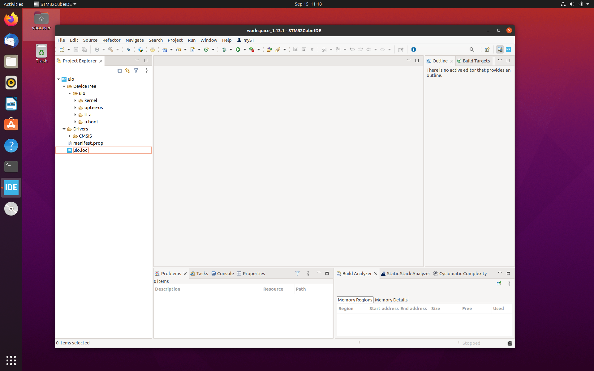The image size is (594, 371).
Task: Click the Project Explorer filter icon
Action: click(136, 70)
